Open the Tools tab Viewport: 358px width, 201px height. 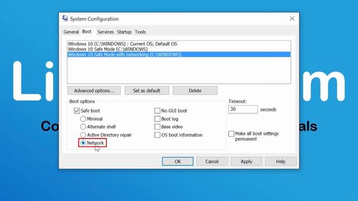(x=140, y=32)
